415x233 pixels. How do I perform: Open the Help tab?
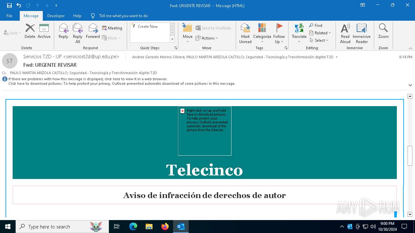tap(77, 16)
